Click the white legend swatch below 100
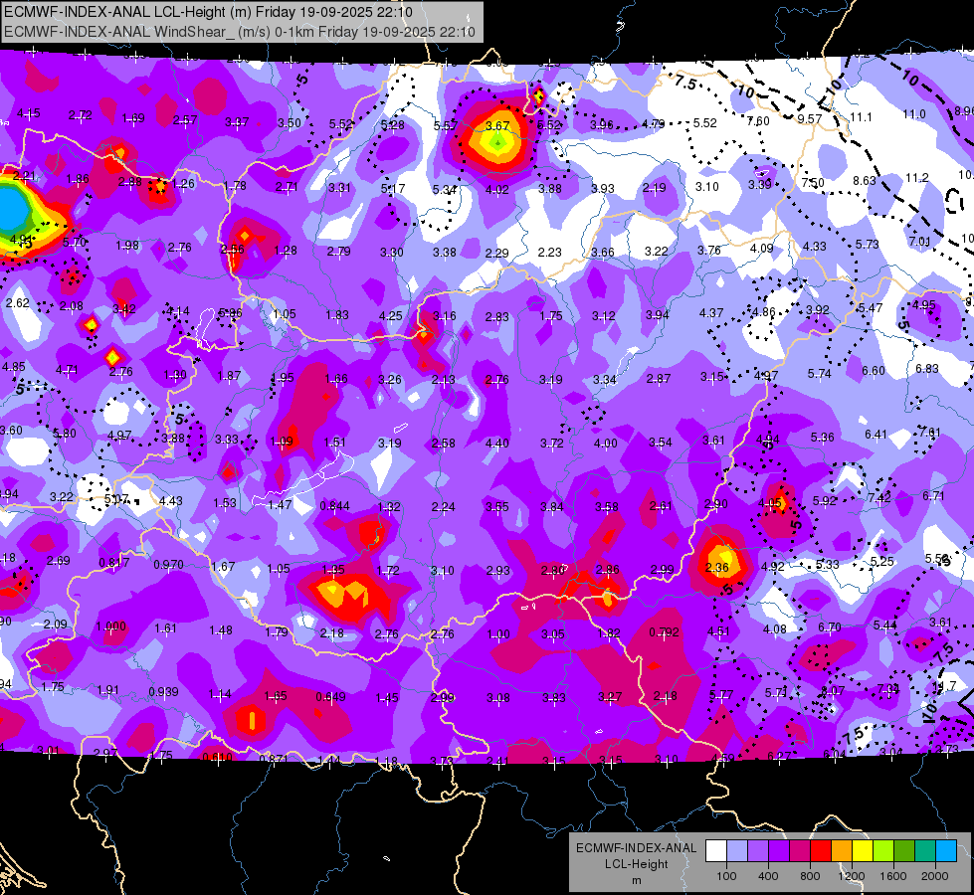The image size is (974, 895). [716, 850]
